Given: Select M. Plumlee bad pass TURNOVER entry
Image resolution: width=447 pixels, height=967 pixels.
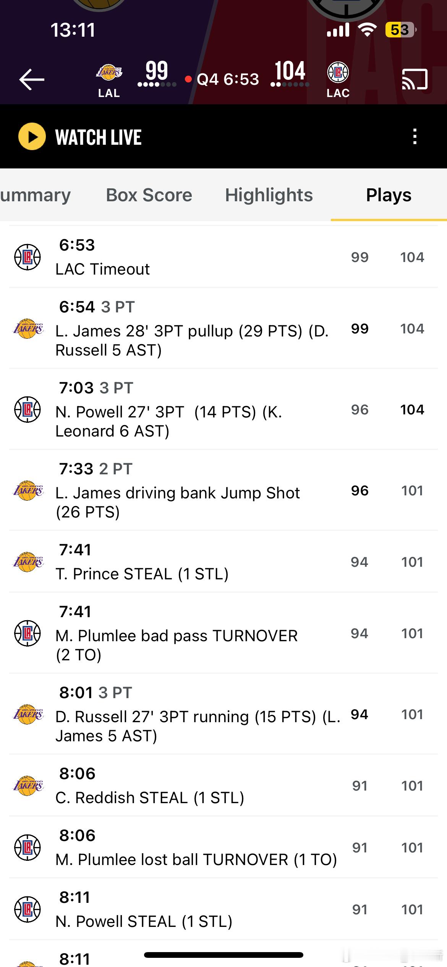Looking at the screenshot, I should (x=223, y=633).
